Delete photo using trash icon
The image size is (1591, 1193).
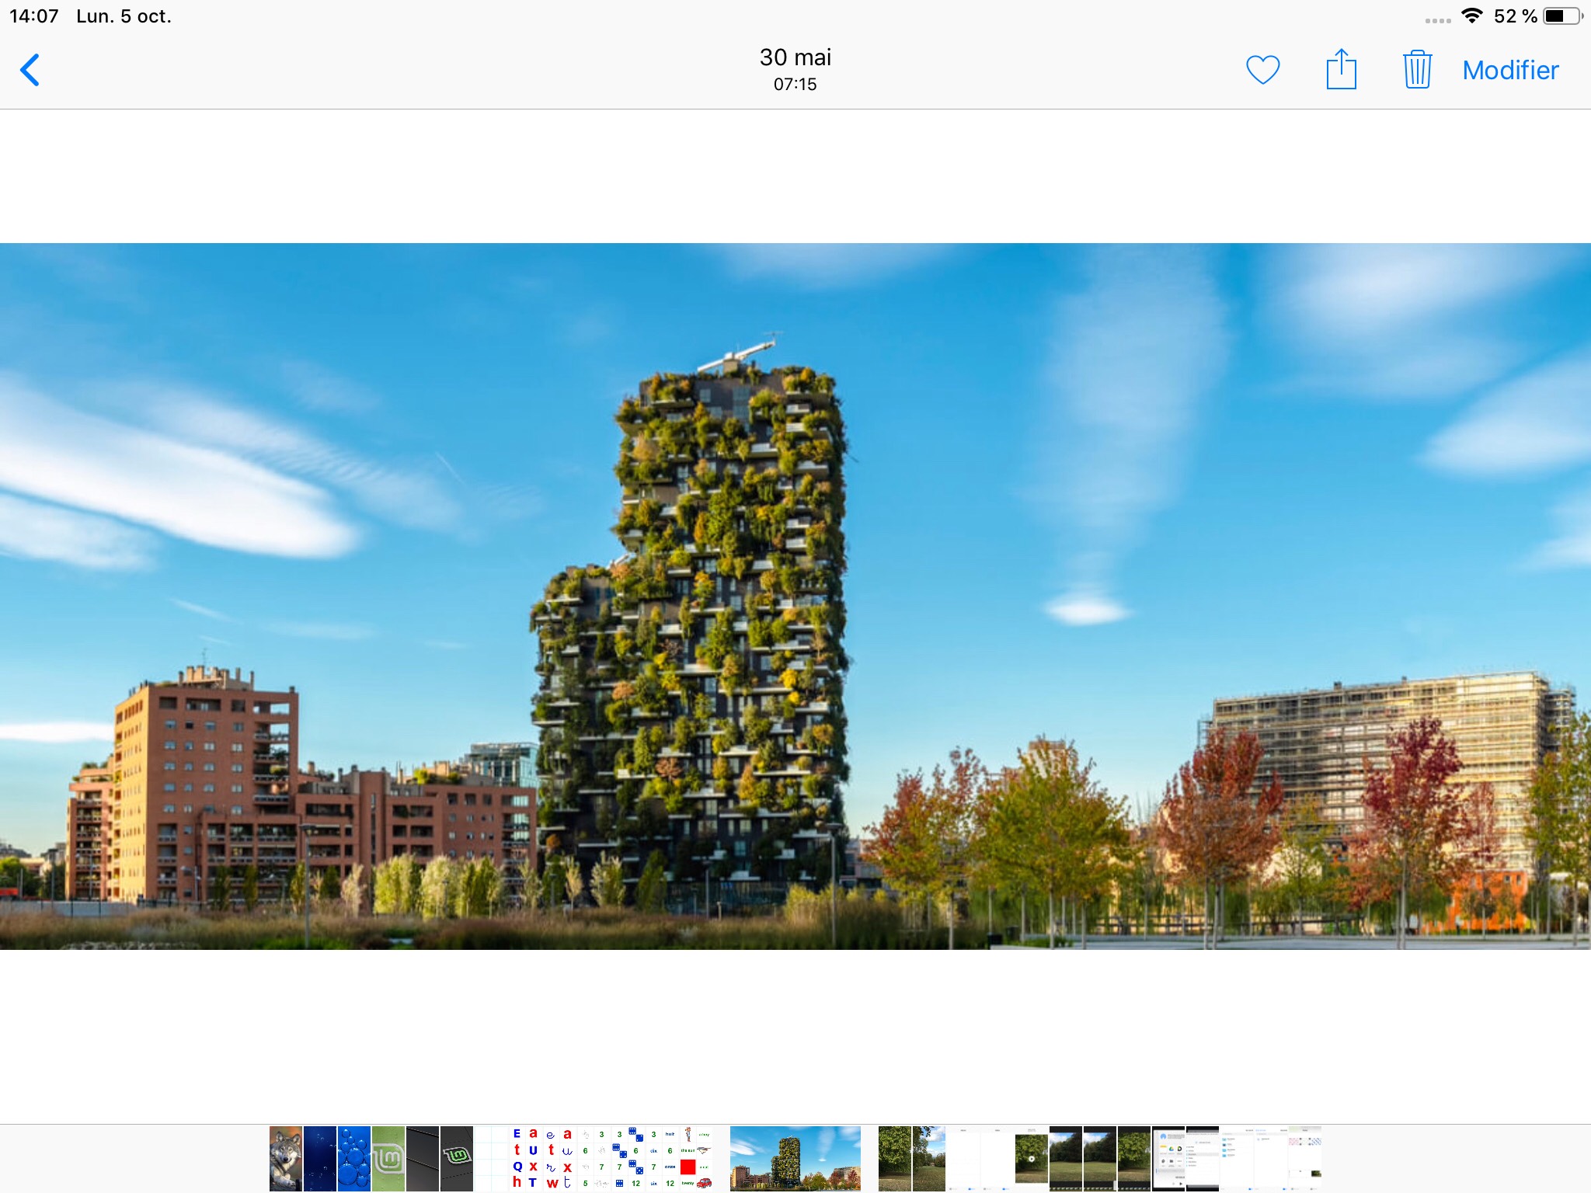click(x=1417, y=70)
